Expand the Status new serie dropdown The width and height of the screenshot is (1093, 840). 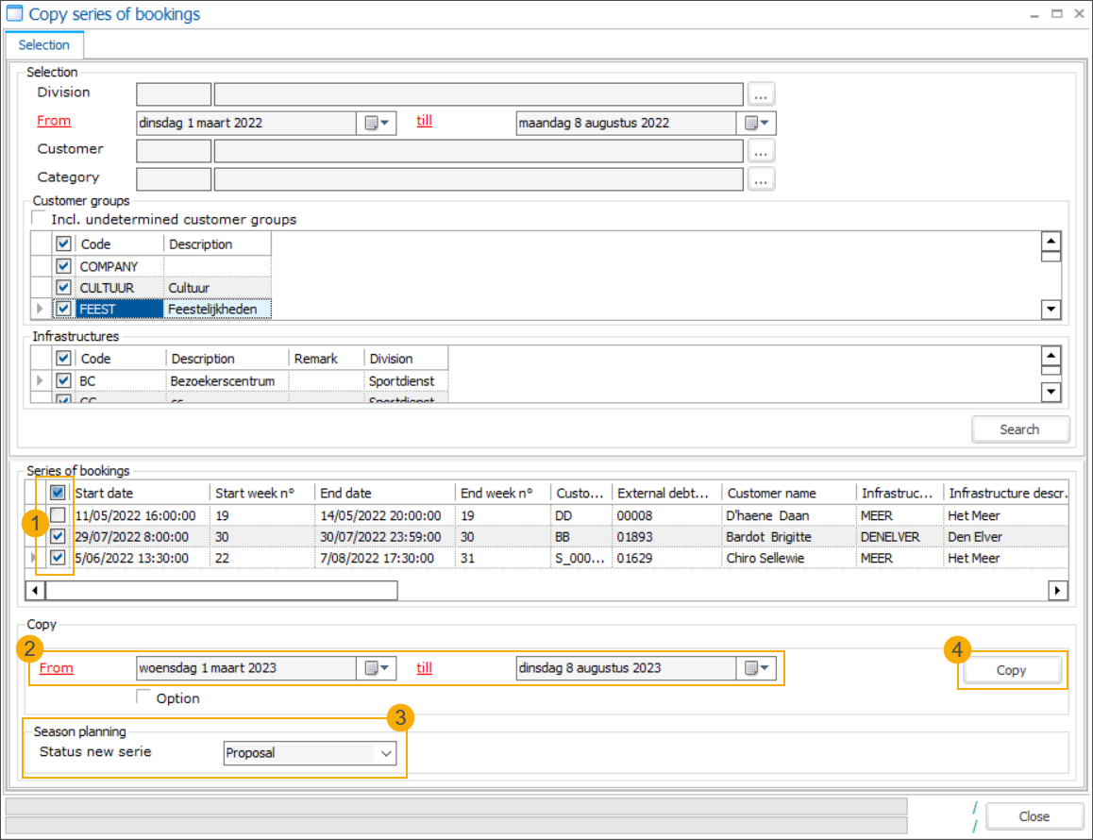(385, 753)
